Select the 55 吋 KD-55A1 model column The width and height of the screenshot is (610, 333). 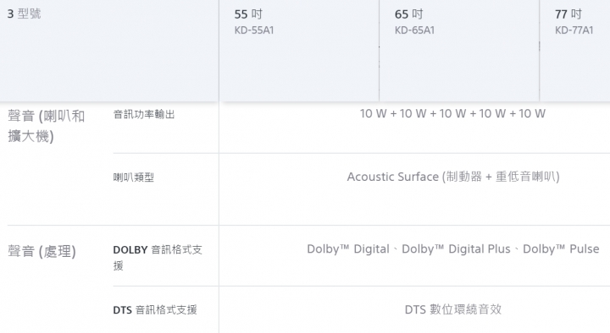pos(299,51)
